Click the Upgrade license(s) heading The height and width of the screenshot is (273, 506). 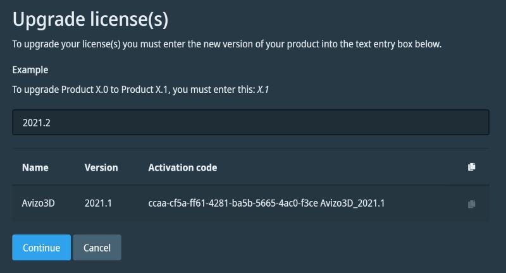(x=90, y=20)
